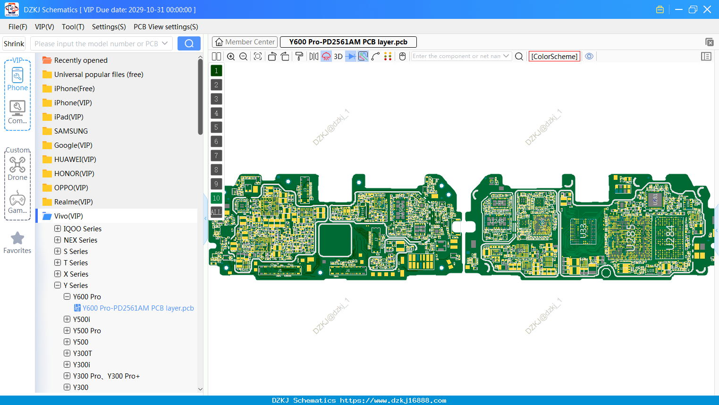Click the ColorScheme button
The width and height of the screenshot is (719, 405).
click(554, 56)
